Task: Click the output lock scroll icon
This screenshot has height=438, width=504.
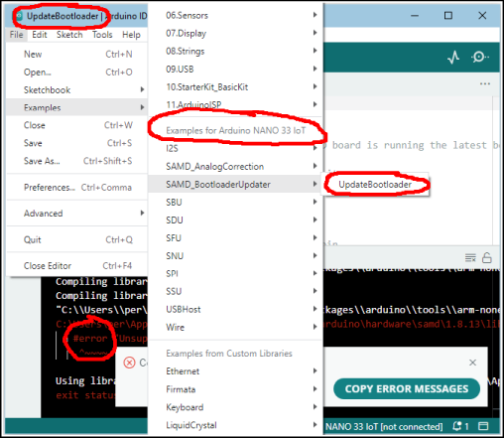Action: coord(487,257)
